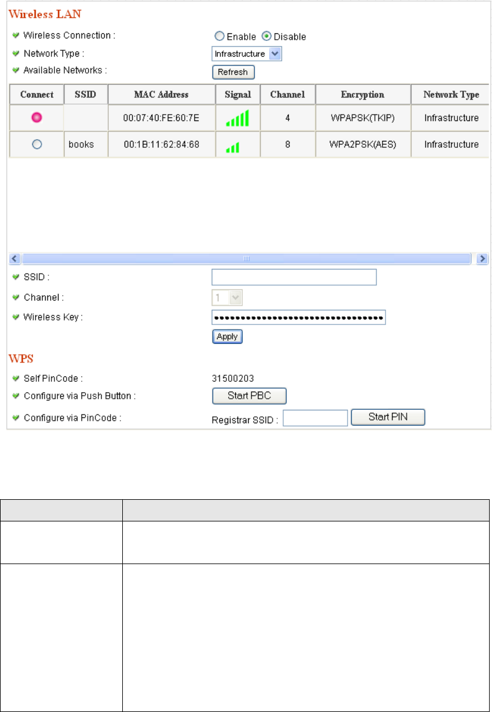Focus the Registrar SSID input field
This screenshot has height=712, width=492.
pyautogui.click(x=316, y=418)
